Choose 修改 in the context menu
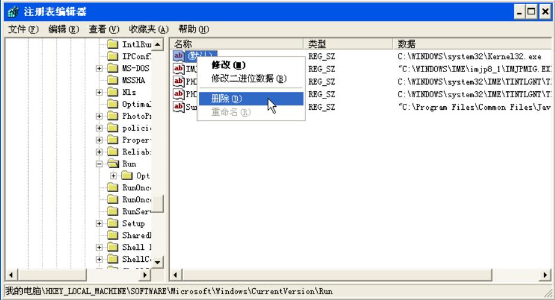The width and height of the screenshot is (555, 300). [x=251, y=65]
